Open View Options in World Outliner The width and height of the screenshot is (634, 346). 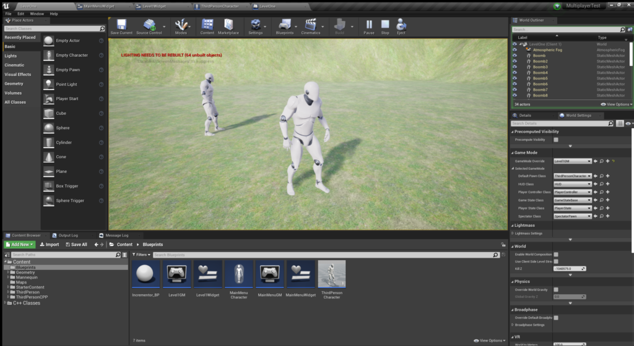pos(616,104)
